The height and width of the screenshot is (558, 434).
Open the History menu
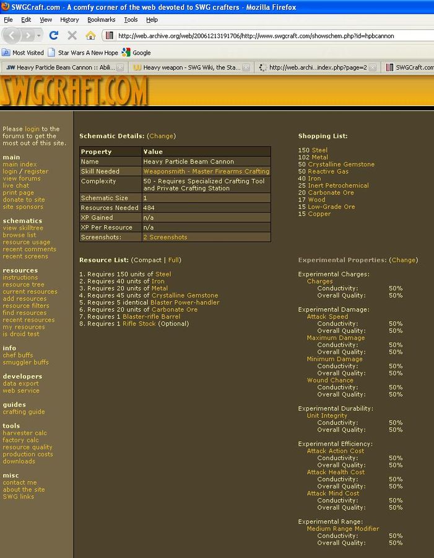click(x=69, y=20)
